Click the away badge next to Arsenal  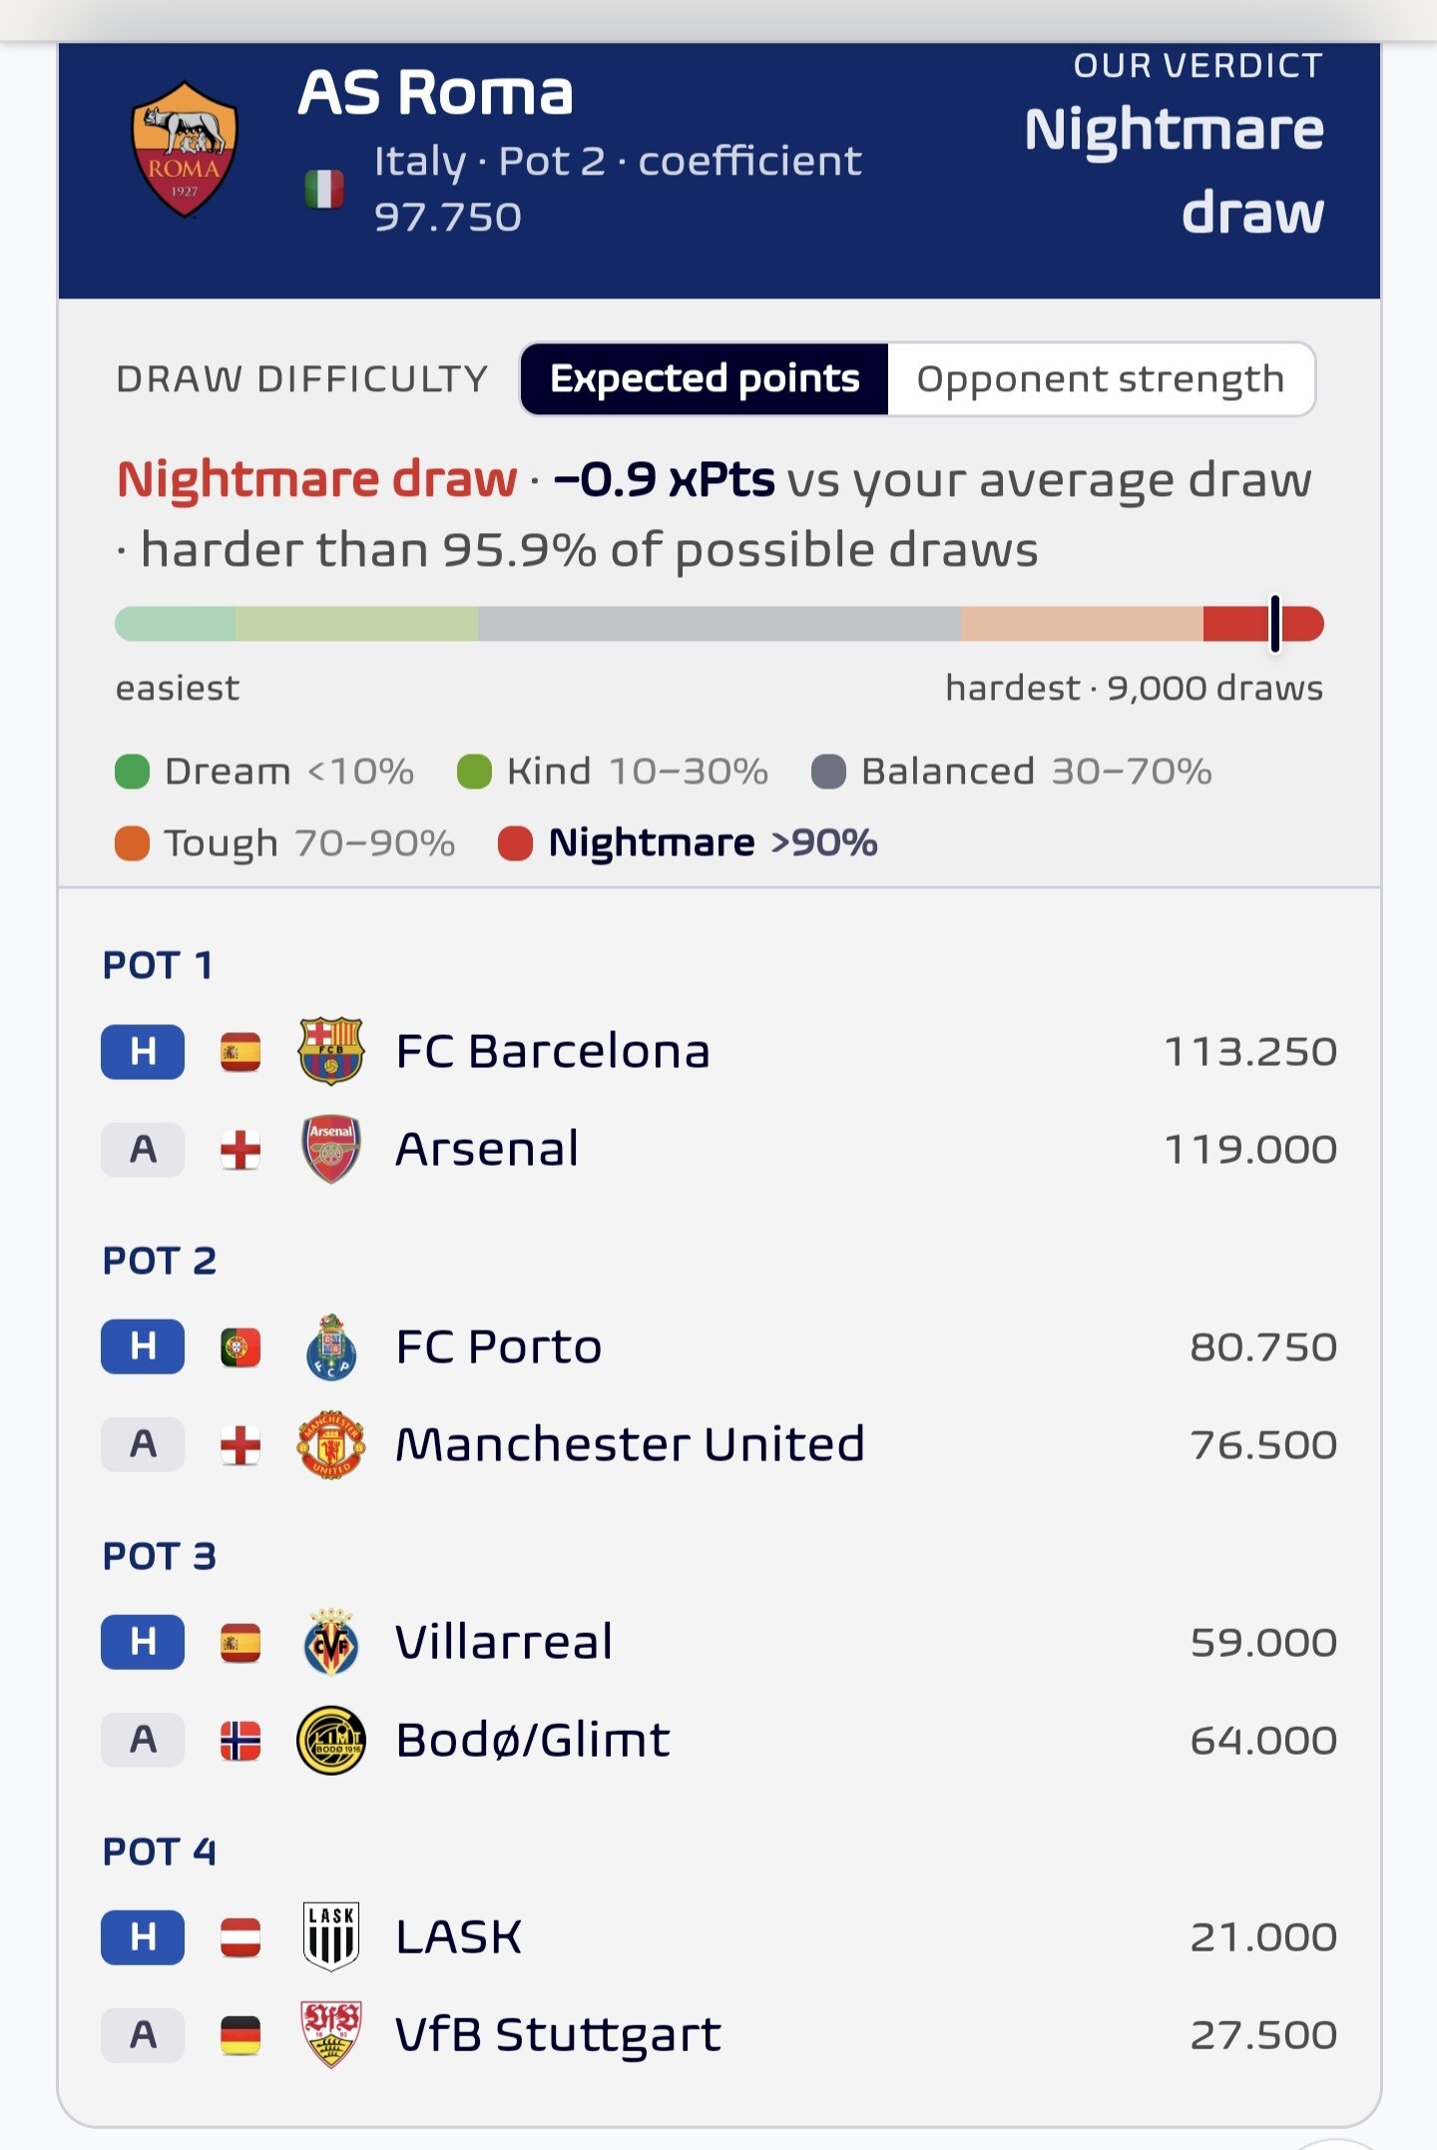[143, 1149]
